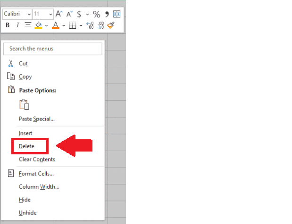Choose Delete from the context menu

pyautogui.click(x=26, y=146)
